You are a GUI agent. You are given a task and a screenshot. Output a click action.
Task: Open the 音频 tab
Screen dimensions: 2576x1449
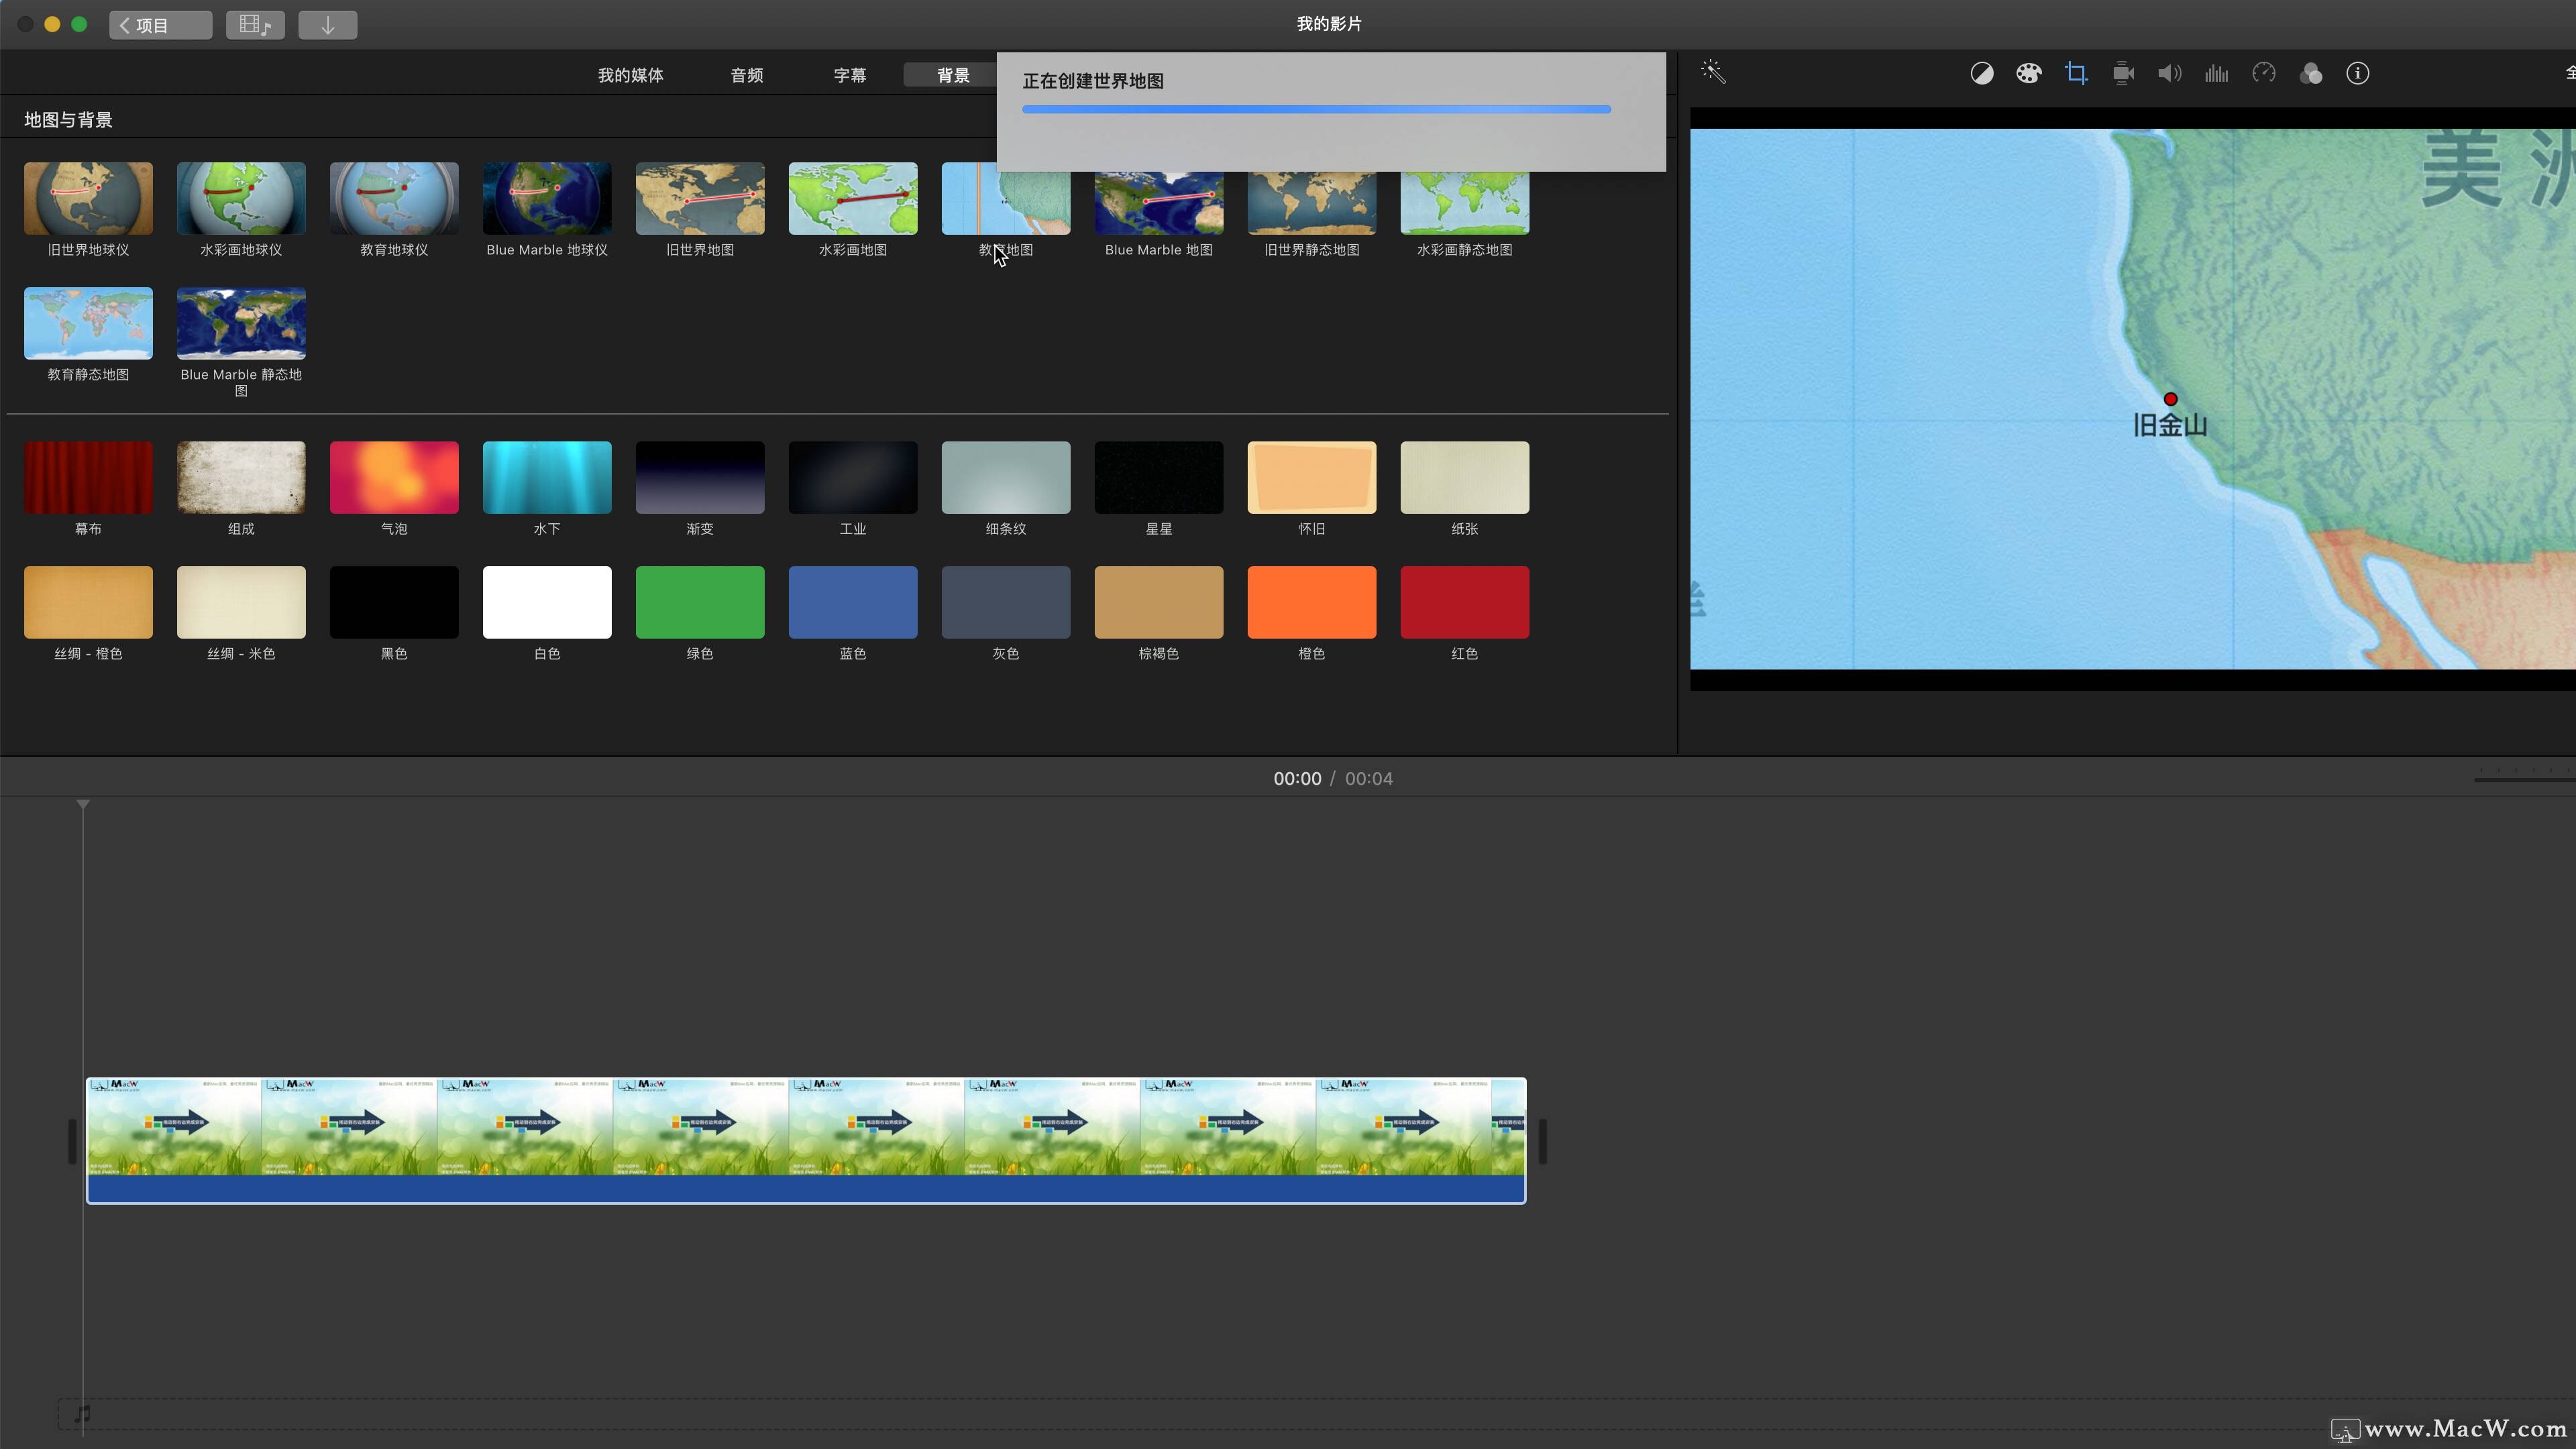746,75
